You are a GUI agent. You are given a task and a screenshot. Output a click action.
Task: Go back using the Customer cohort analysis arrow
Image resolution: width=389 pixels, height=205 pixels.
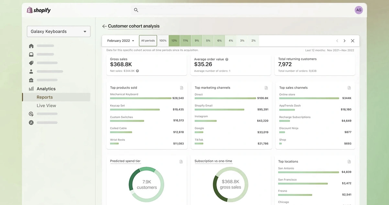[x=104, y=26]
